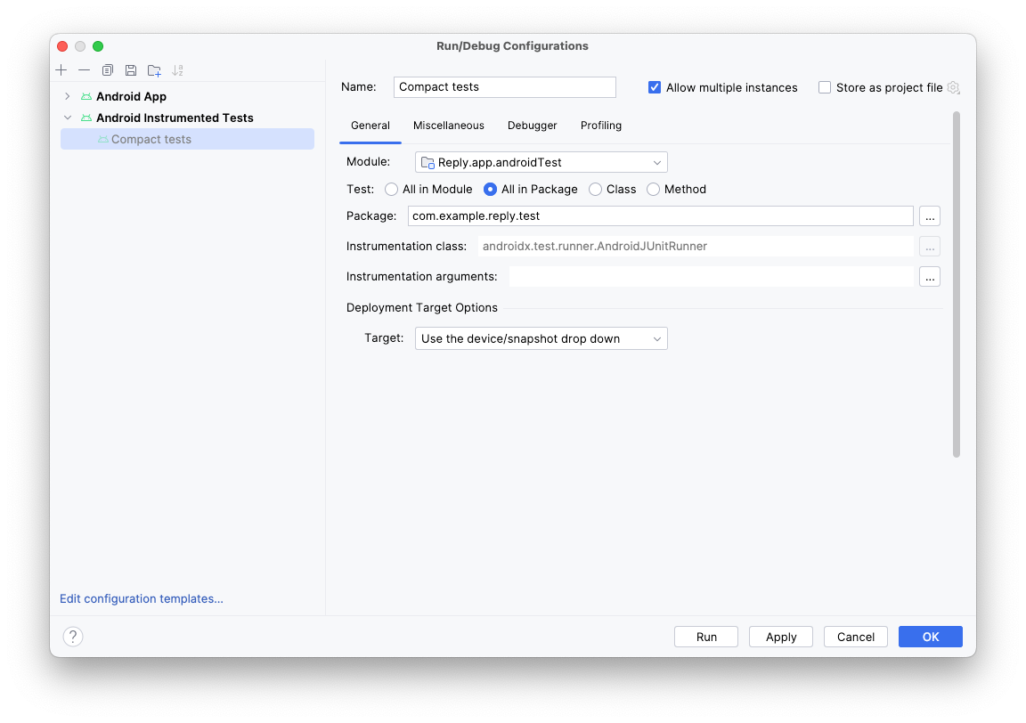This screenshot has width=1026, height=723.
Task: Switch to the Debugger tab
Action: (532, 126)
